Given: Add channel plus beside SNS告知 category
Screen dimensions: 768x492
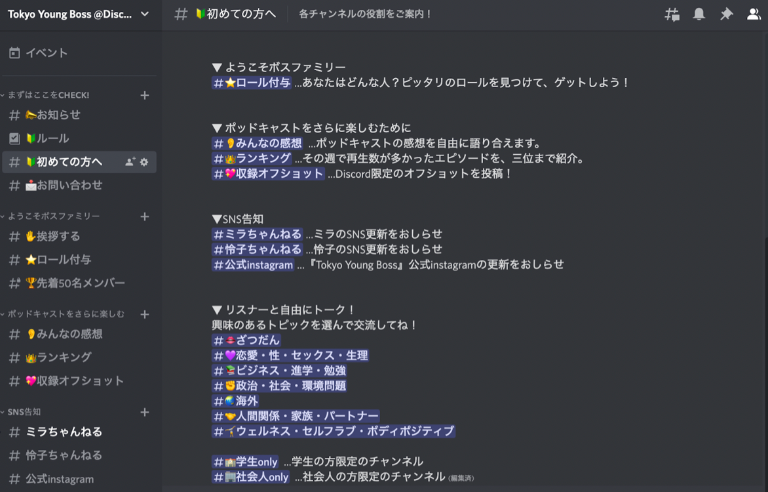Looking at the screenshot, I should [144, 412].
